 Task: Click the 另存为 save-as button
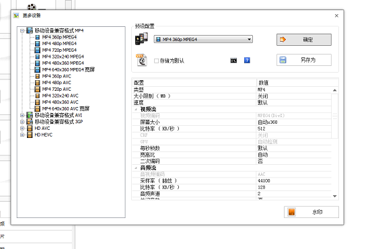tap(303, 60)
